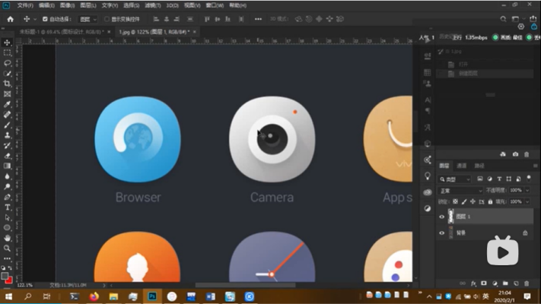
Task: Select the Pen tool
Action: pyautogui.click(x=7, y=197)
